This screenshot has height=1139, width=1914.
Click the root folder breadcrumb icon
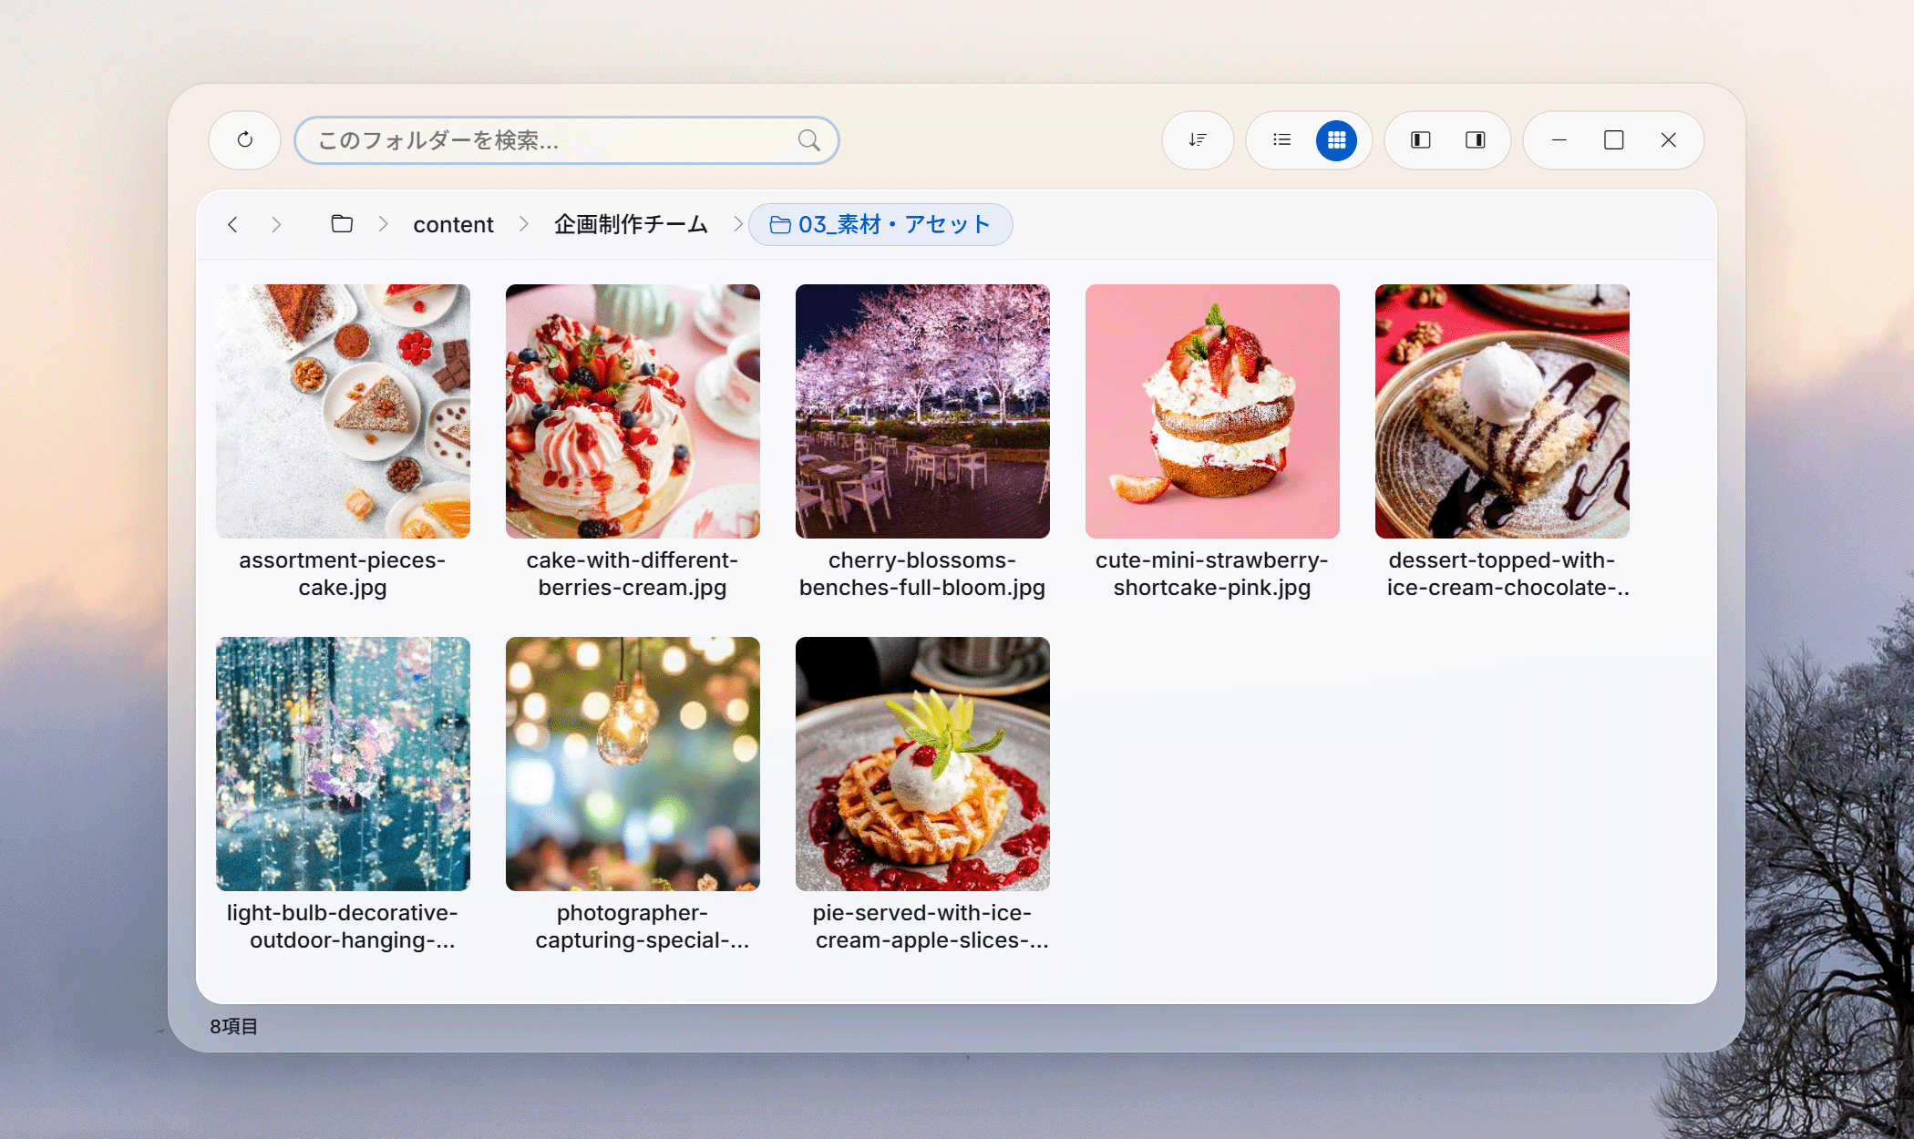342,224
